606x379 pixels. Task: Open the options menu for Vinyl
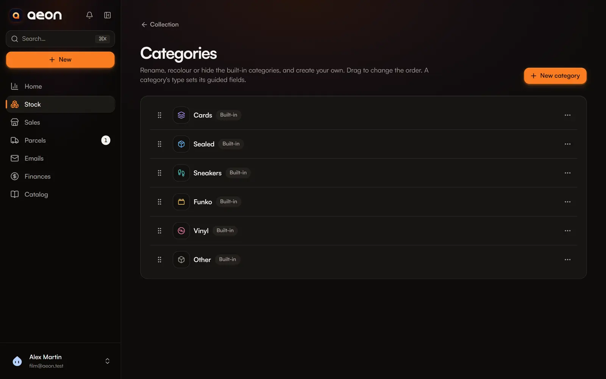coord(567,231)
